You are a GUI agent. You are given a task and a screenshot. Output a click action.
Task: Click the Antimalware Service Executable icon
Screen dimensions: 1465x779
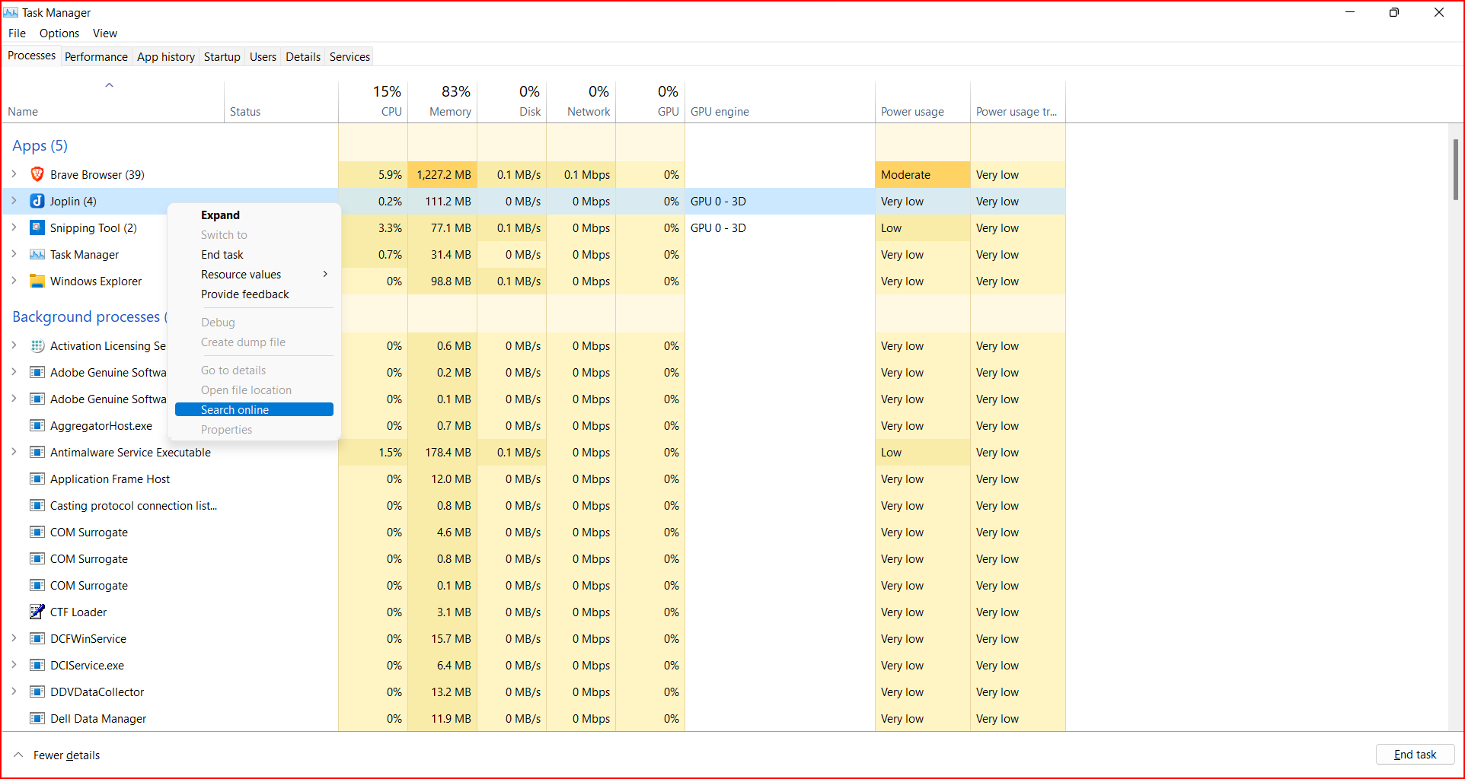click(x=37, y=452)
